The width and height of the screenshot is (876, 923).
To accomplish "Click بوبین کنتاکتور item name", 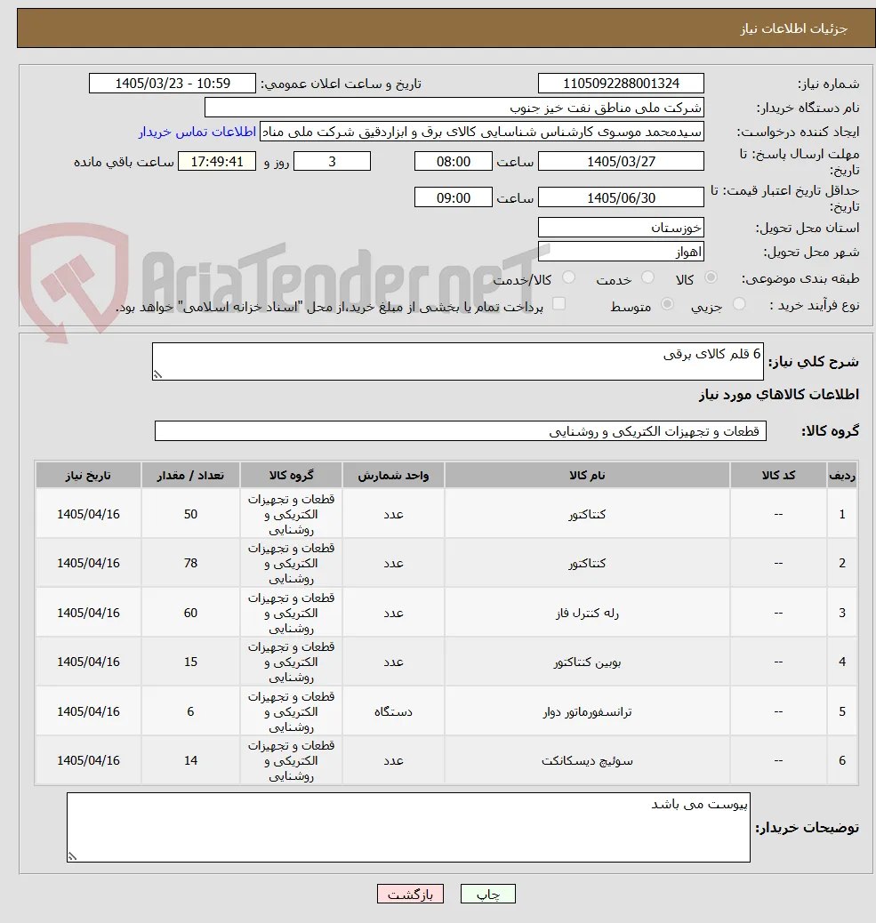I will 587,662.
